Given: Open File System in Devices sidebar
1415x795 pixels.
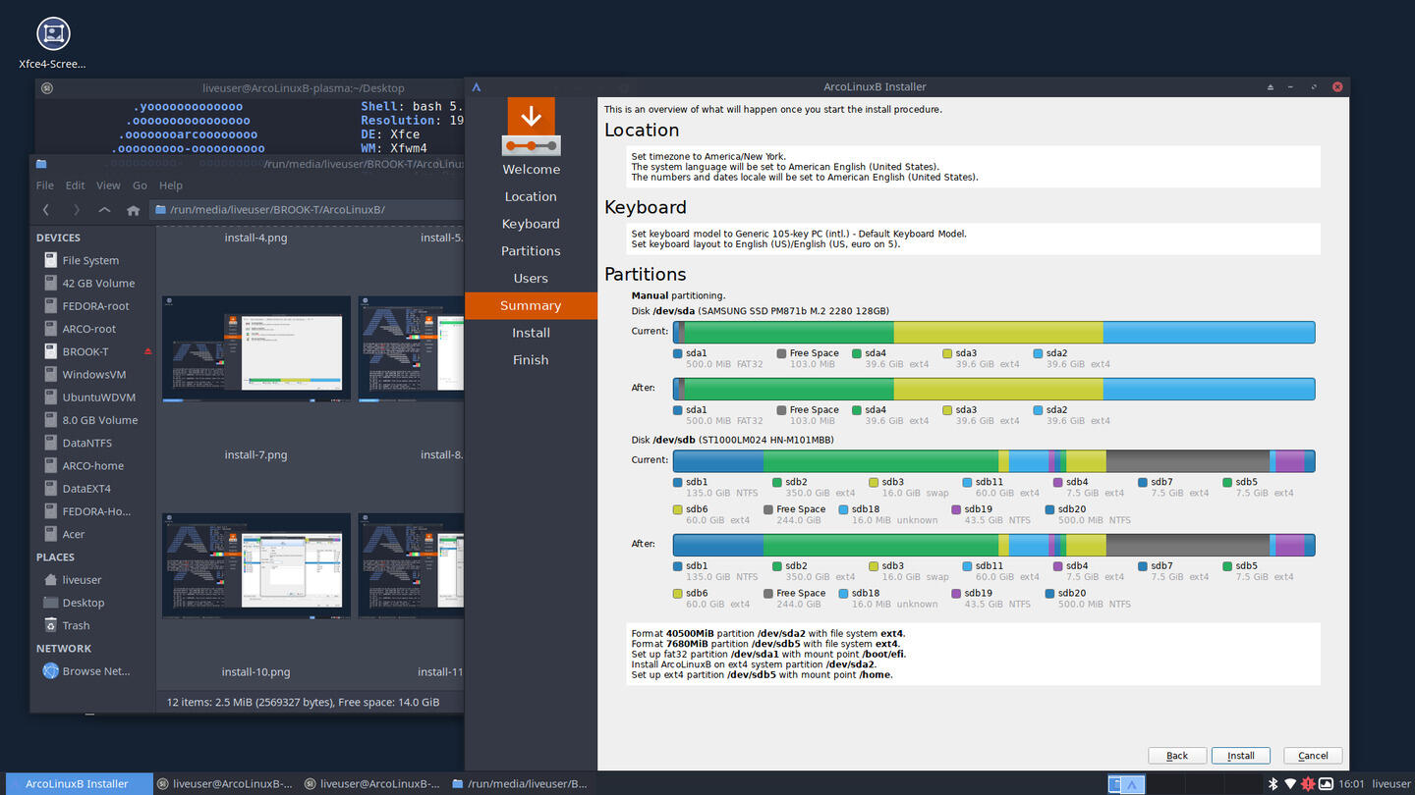Looking at the screenshot, I should click(x=90, y=260).
